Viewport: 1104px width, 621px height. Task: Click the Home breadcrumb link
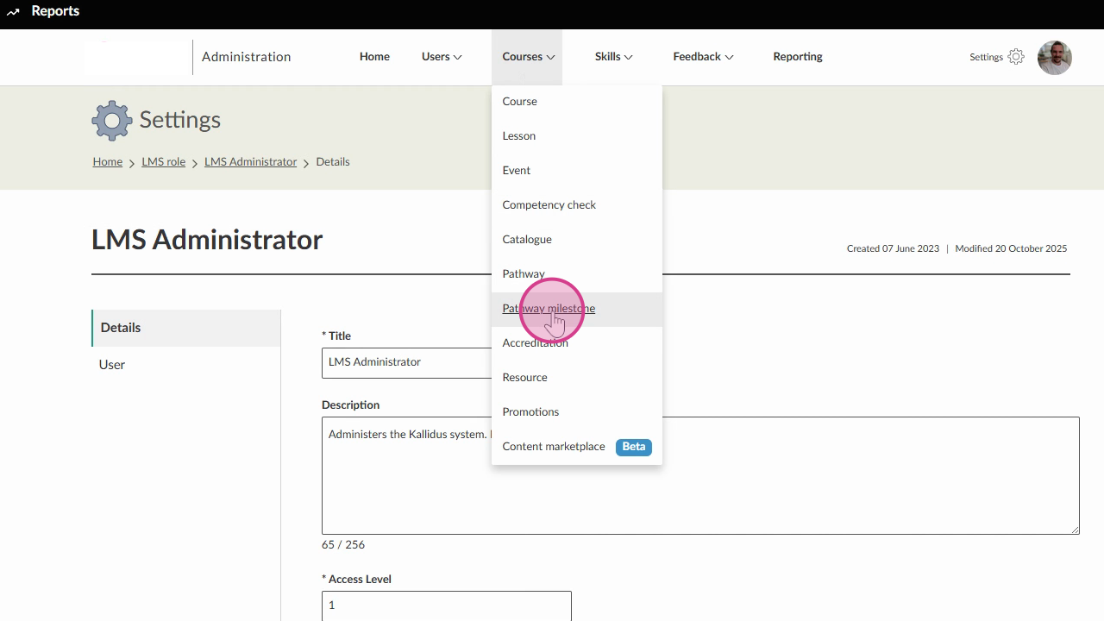(108, 162)
